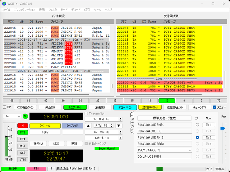Click the down arrow frequency button
Image resolution: width=230 pixels, height=172 pixels.
pyautogui.click(x=119, y=126)
